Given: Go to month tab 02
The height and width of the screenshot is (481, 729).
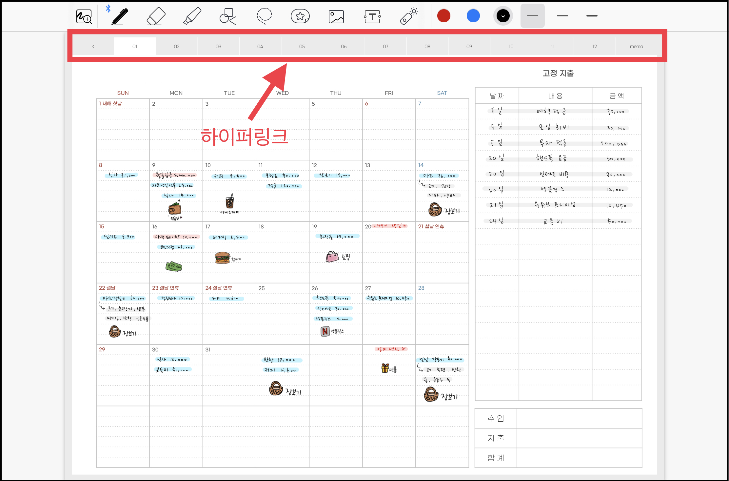Looking at the screenshot, I should click(x=177, y=47).
